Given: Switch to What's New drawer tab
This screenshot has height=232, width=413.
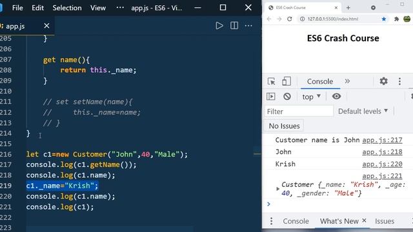Looking at the screenshot, I should pyautogui.click(x=339, y=221).
